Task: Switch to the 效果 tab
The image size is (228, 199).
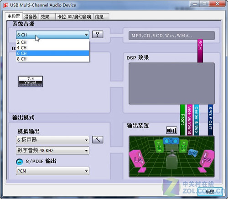Action: [47, 16]
